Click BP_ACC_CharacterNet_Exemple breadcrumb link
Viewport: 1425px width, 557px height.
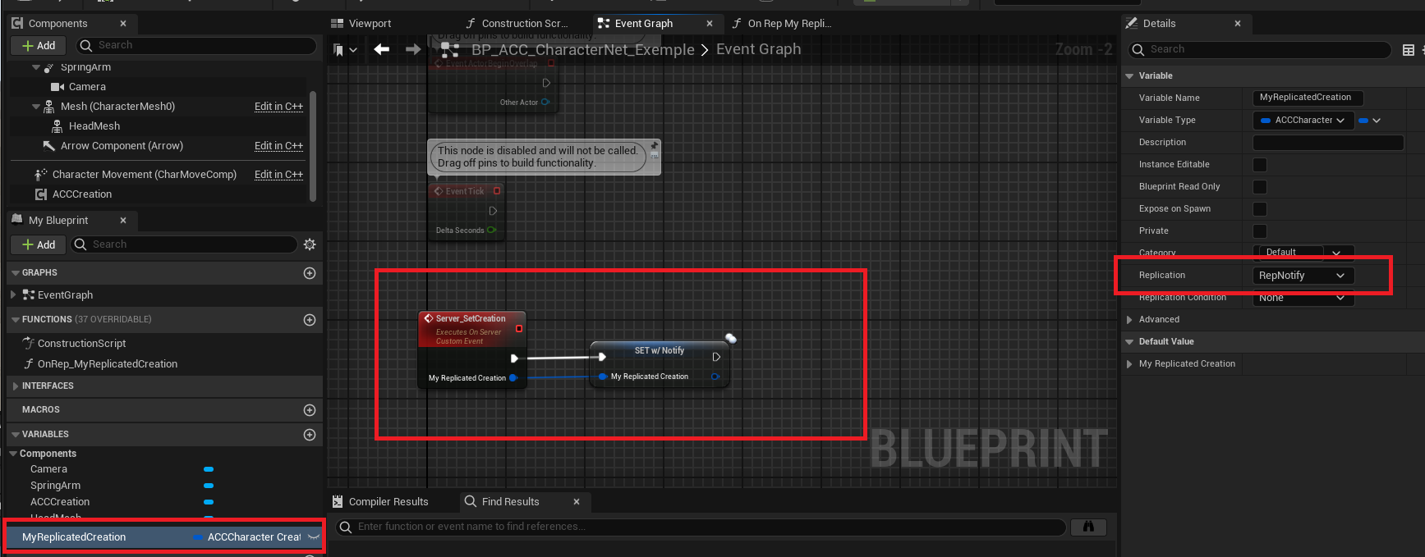(583, 50)
